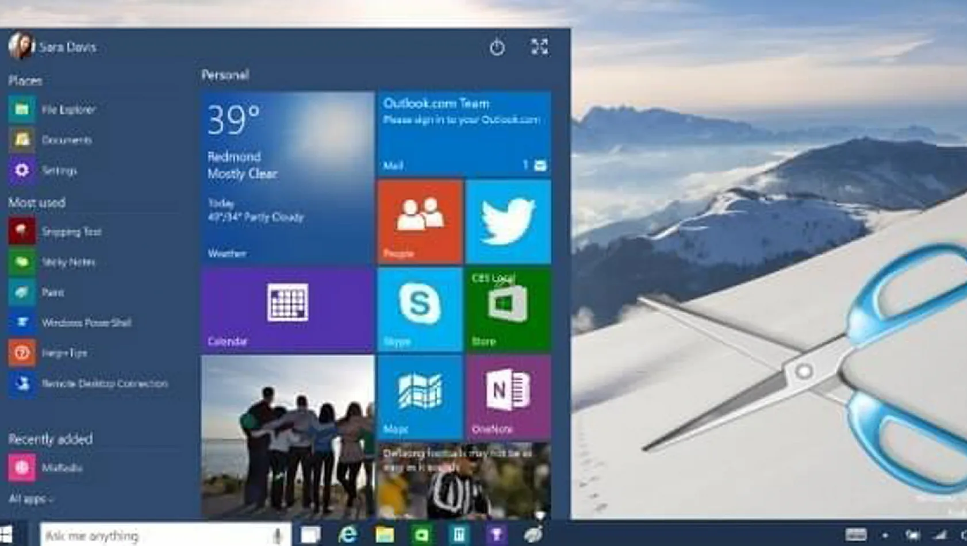The width and height of the screenshot is (967, 546).
Task: Open the blue taskbar app icon
Action: coord(459,535)
